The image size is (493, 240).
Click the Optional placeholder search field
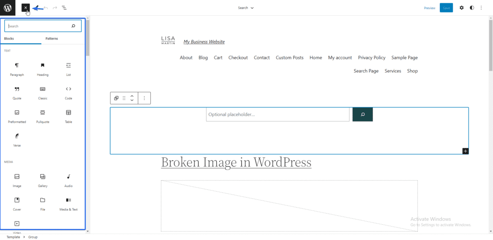click(278, 115)
